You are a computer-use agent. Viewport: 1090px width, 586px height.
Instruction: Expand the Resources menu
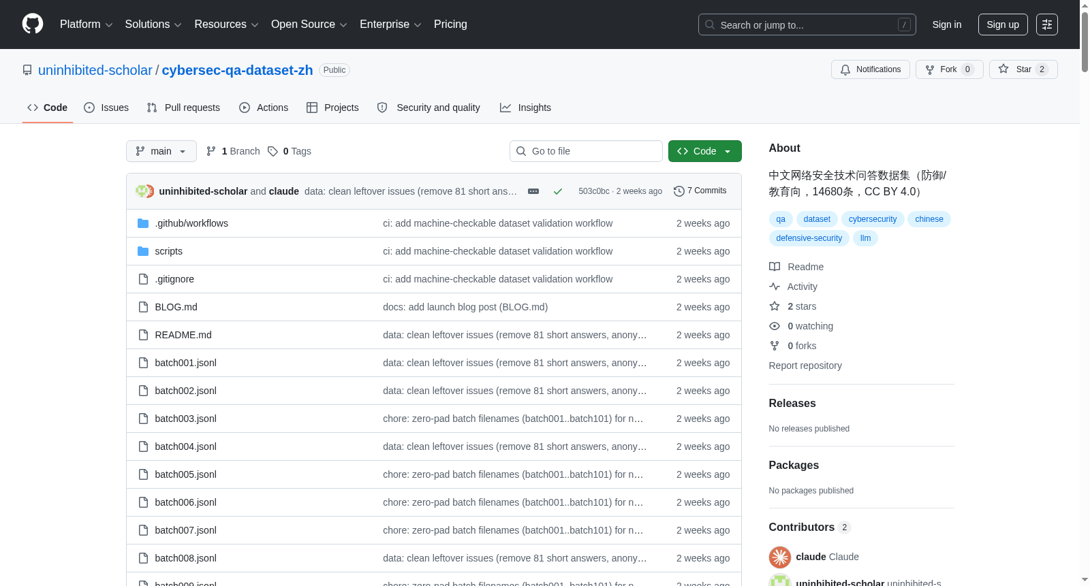pyautogui.click(x=226, y=25)
